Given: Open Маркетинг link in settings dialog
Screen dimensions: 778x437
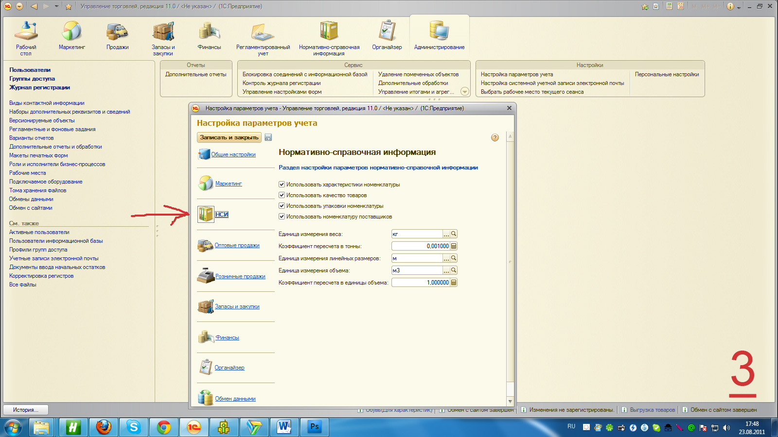Looking at the screenshot, I should pyautogui.click(x=229, y=184).
